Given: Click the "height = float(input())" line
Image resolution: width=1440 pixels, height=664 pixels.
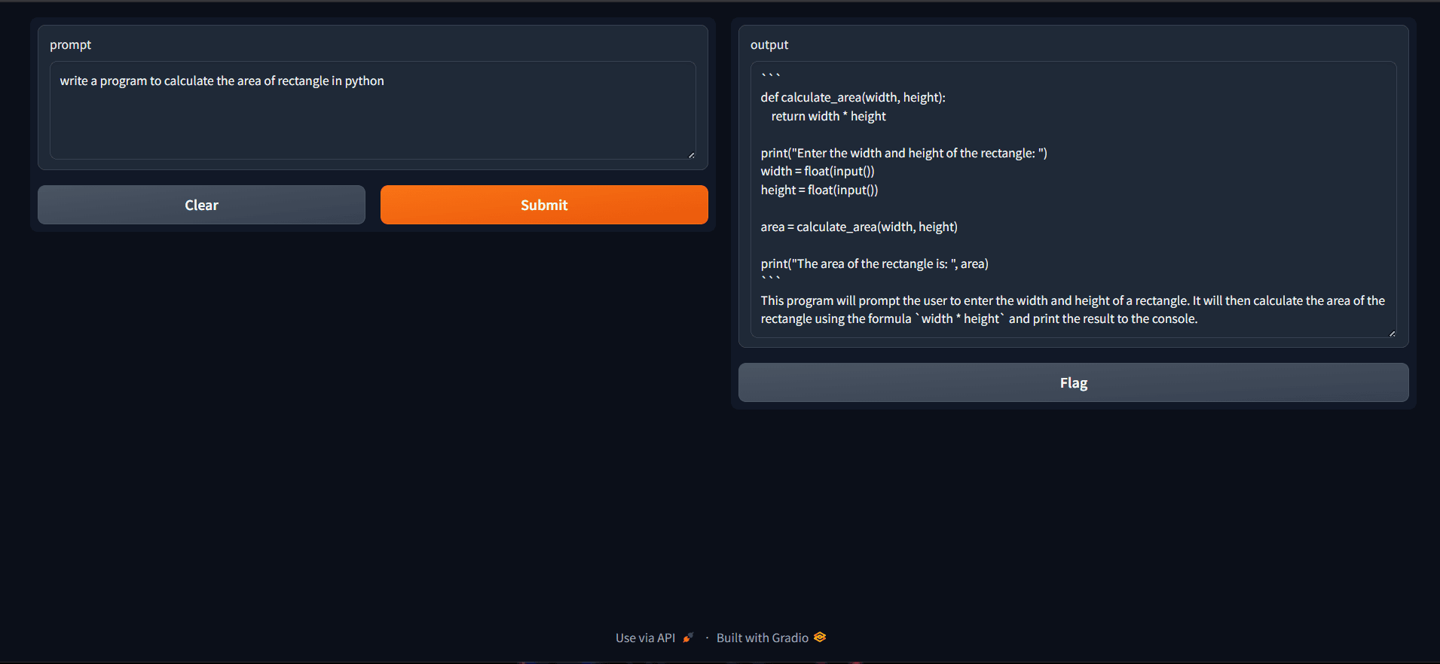Looking at the screenshot, I should 819,190.
